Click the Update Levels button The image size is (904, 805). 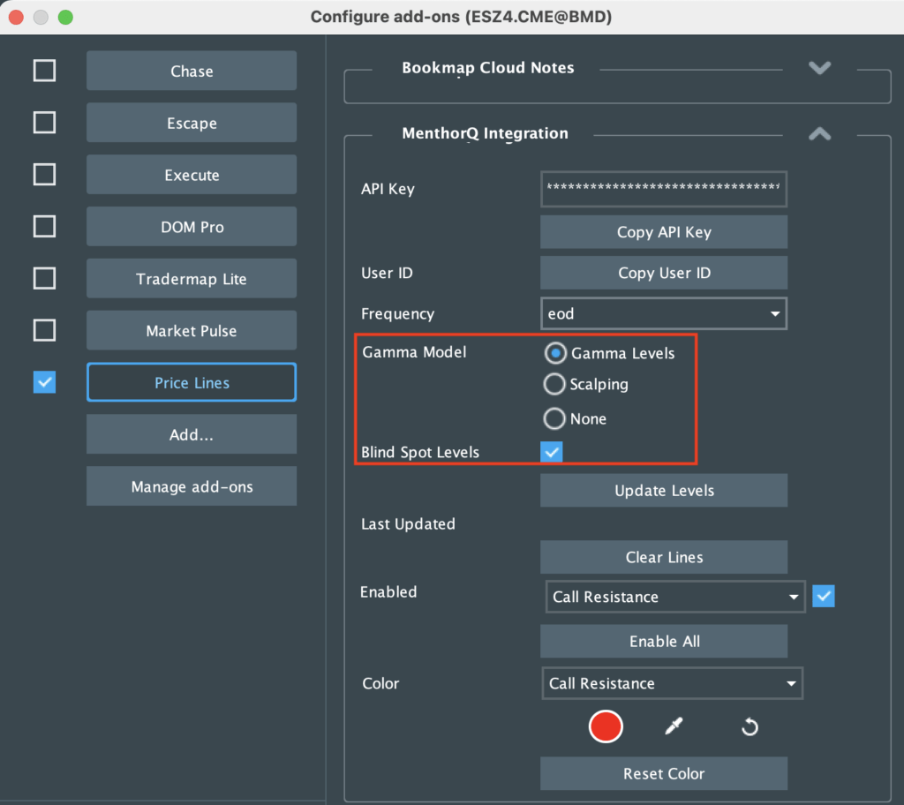664,490
